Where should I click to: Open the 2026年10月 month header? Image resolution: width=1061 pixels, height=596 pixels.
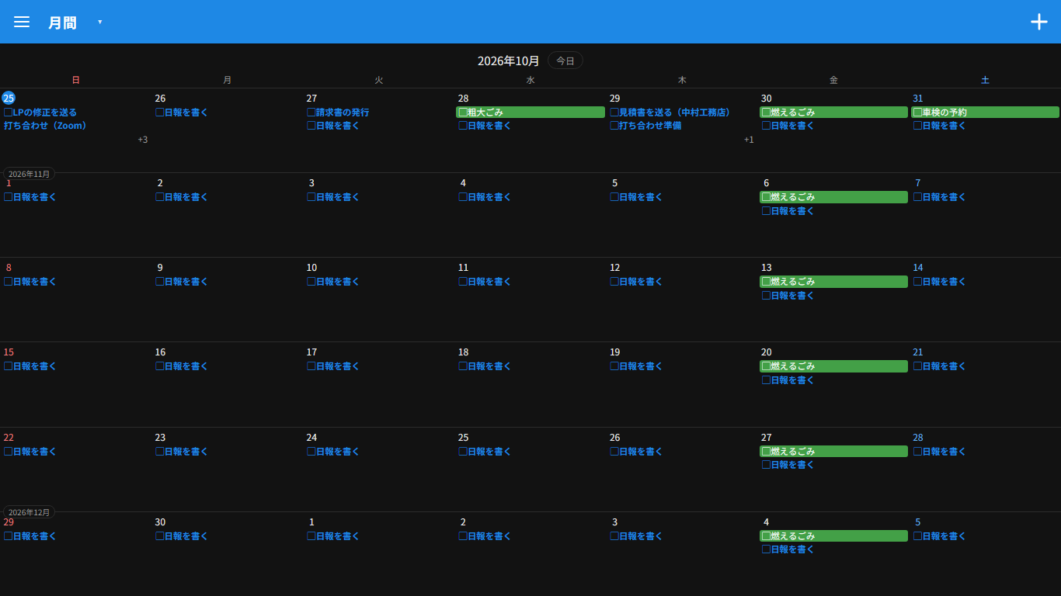[x=508, y=61]
